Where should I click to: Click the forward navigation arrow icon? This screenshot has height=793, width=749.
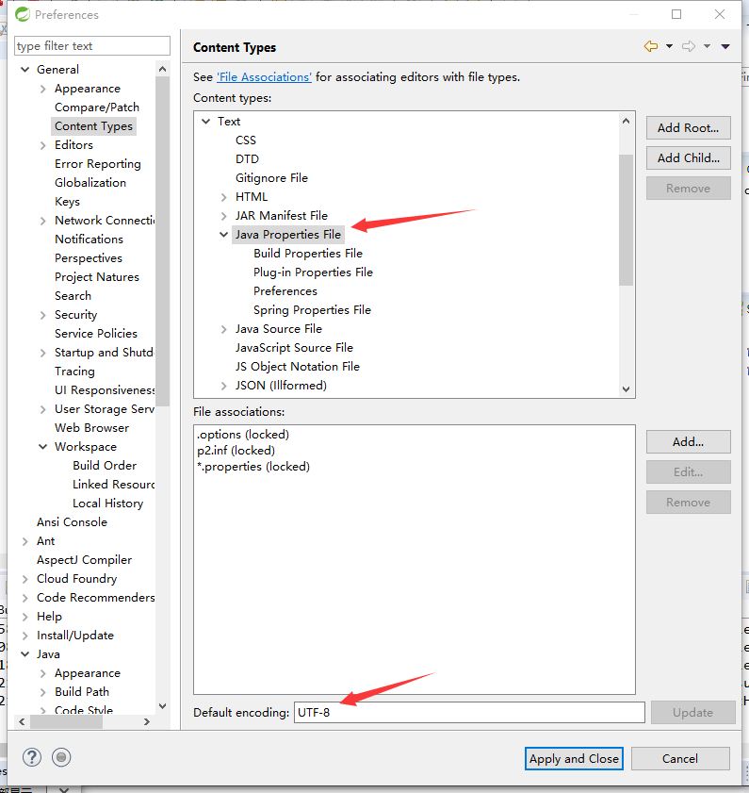pyautogui.click(x=689, y=46)
